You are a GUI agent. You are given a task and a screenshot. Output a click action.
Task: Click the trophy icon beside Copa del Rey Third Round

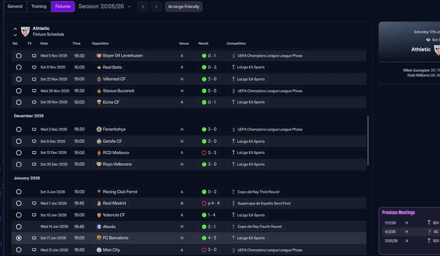(x=234, y=192)
